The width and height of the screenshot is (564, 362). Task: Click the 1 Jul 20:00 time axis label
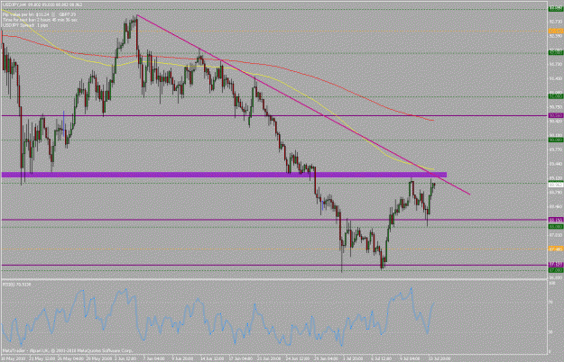point(355,358)
